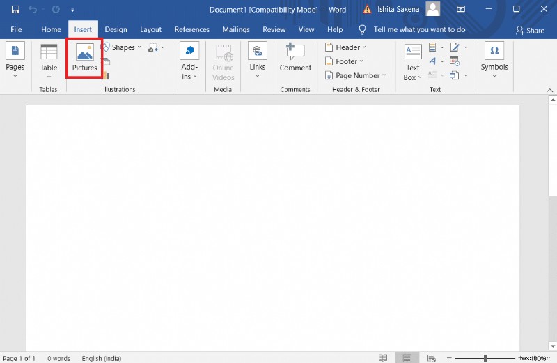Click the SmartArt icon below Shapes
The image size is (557, 363).
[x=107, y=62]
